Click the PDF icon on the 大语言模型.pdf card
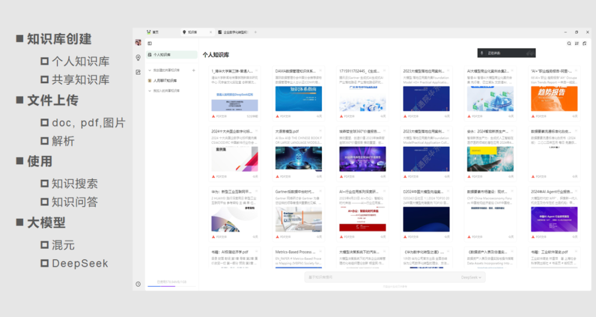The width and height of the screenshot is (596, 317). tap(277, 176)
